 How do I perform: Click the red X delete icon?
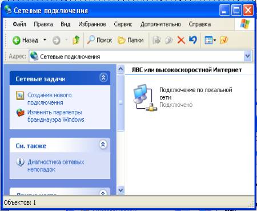[x=181, y=40]
